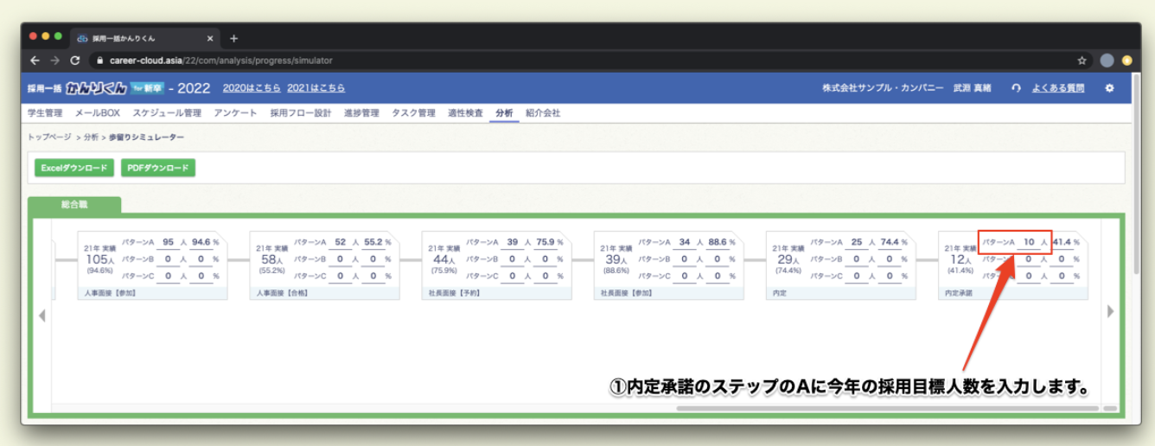
Task: Click the headset support icon
Action: [x=1016, y=88]
